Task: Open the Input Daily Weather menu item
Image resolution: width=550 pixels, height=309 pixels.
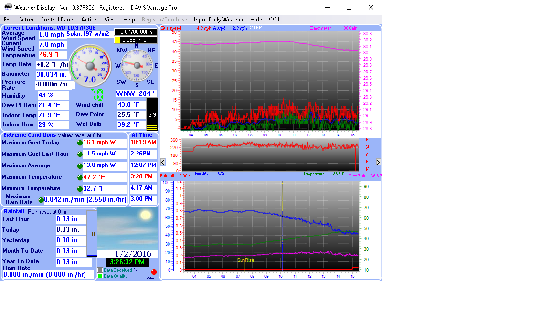Action: tap(218, 20)
